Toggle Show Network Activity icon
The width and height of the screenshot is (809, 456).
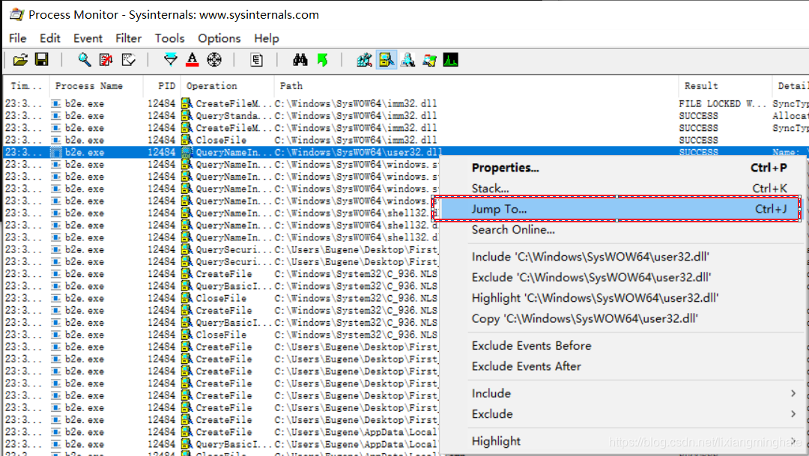pos(407,60)
